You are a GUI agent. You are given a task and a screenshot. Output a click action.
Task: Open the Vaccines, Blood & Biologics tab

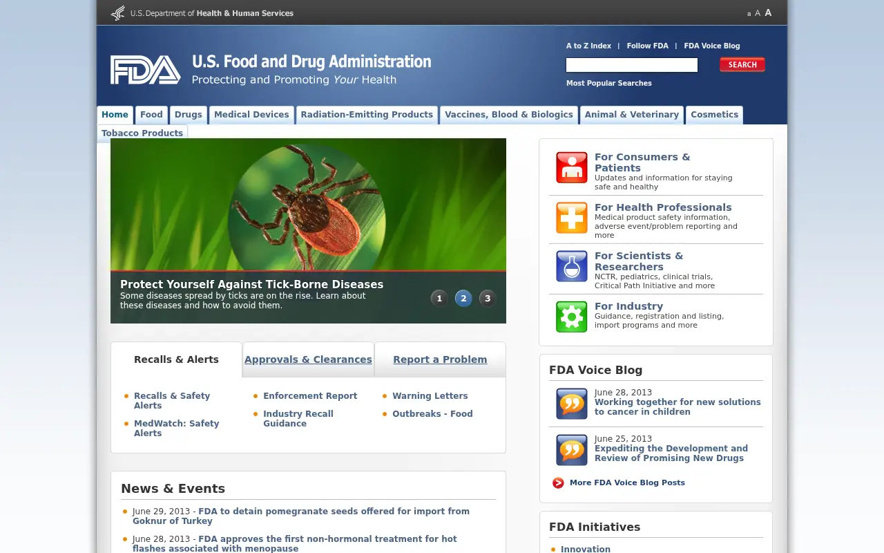pyautogui.click(x=509, y=115)
